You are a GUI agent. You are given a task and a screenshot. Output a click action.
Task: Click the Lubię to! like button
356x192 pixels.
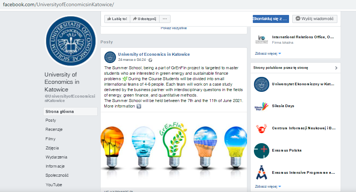point(117,19)
